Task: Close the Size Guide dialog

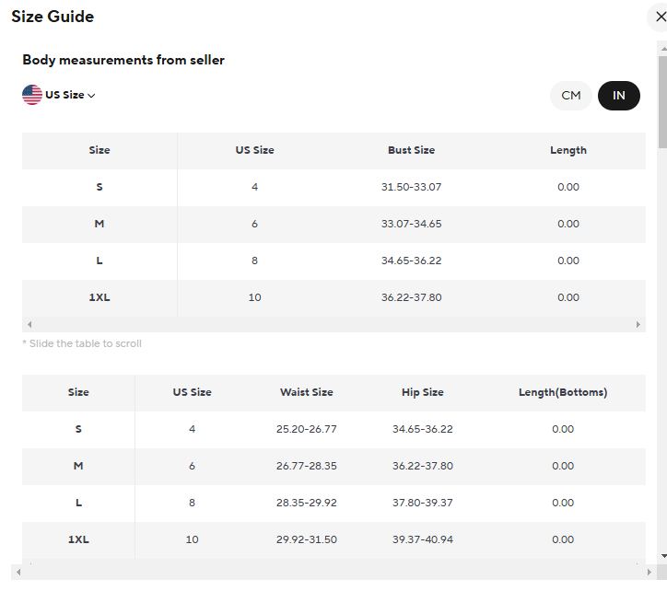Action: pos(661,17)
